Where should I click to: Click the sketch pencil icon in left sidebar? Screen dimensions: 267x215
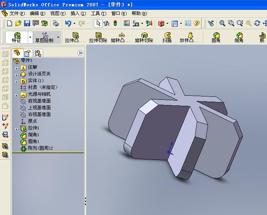[x=5, y=117]
